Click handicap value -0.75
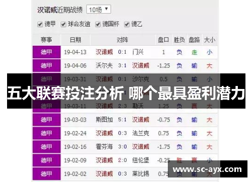252x182 pixels. pos(163,120)
